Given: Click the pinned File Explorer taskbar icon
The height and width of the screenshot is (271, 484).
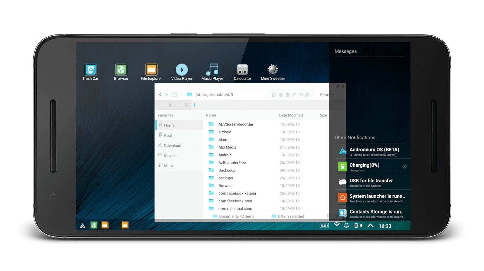Looking at the screenshot, I should (105, 225).
